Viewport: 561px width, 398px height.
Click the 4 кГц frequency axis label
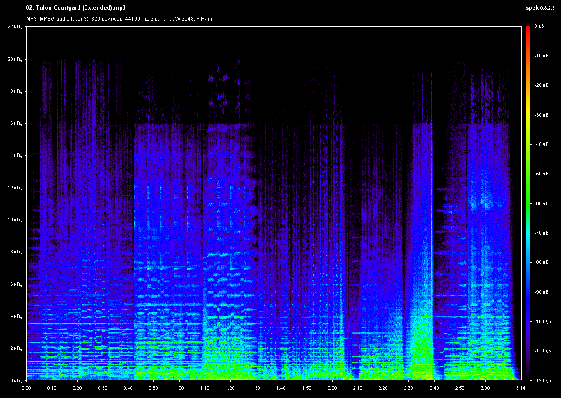coord(16,316)
